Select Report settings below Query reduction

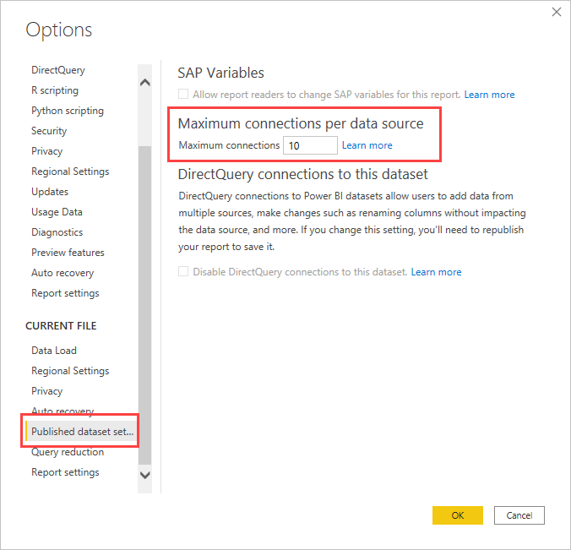click(x=65, y=472)
